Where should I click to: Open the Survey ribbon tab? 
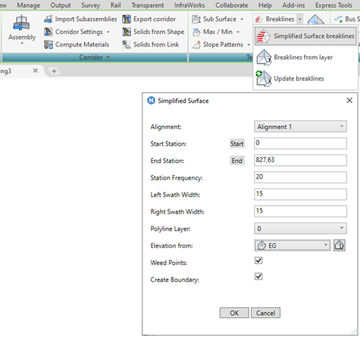coord(90,5)
